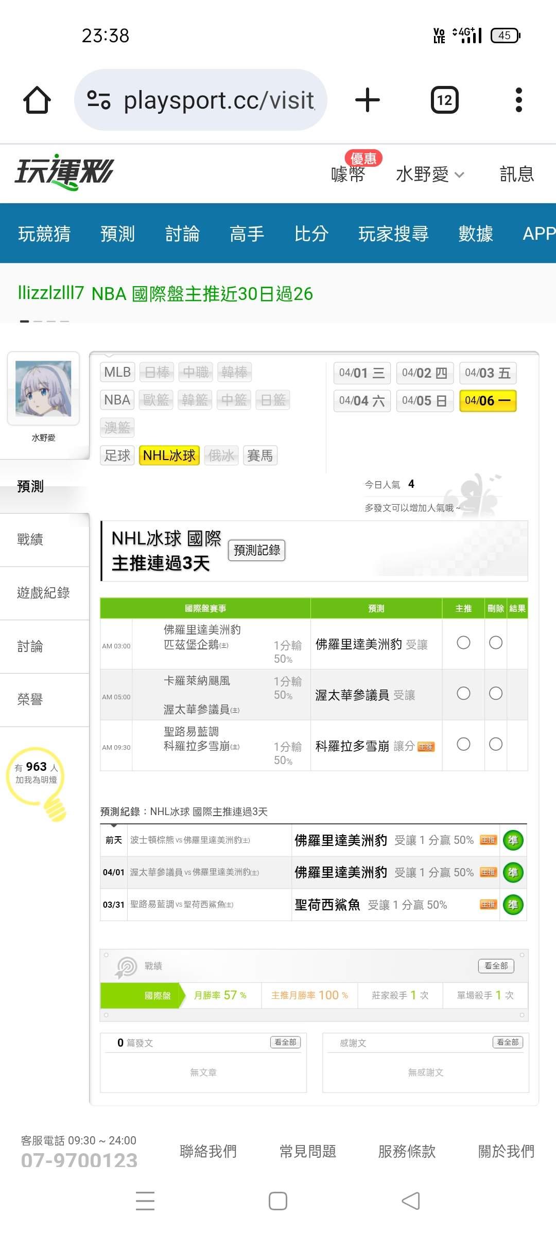The image size is (556, 1235).
Task: Click the 聯絡我們 footer link
Action: pyautogui.click(x=208, y=1151)
